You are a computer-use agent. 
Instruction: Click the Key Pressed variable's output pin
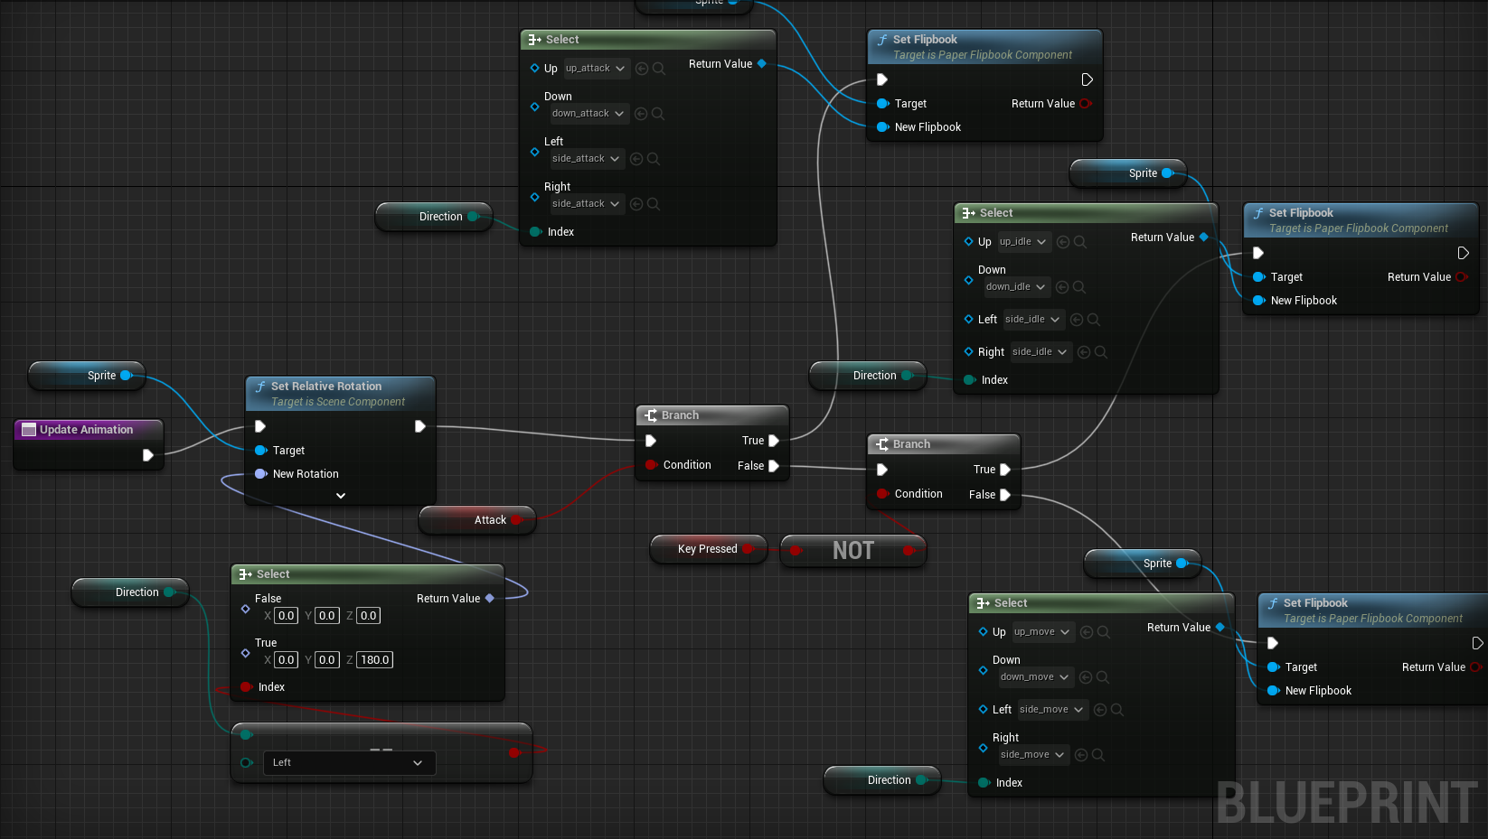[749, 549]
